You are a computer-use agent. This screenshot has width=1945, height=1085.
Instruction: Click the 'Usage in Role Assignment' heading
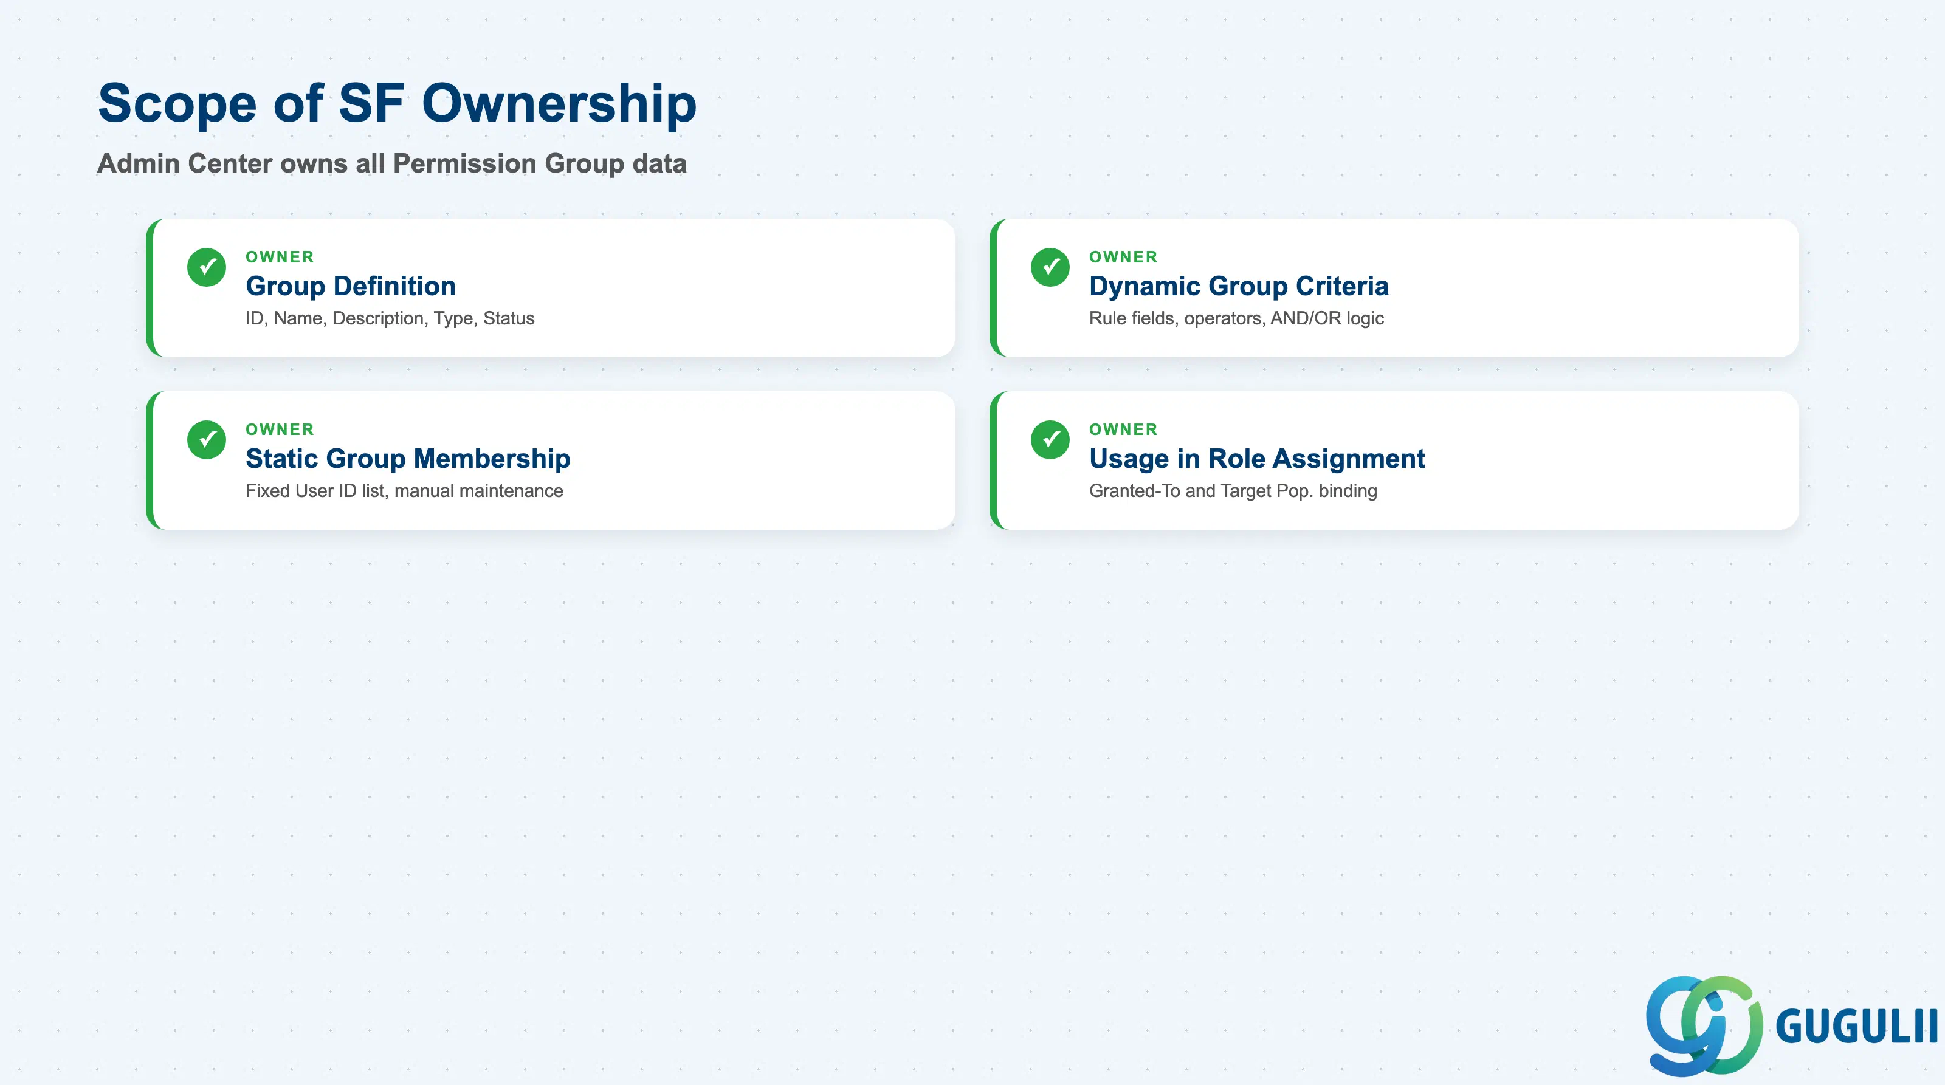[x=1256, y=459]
